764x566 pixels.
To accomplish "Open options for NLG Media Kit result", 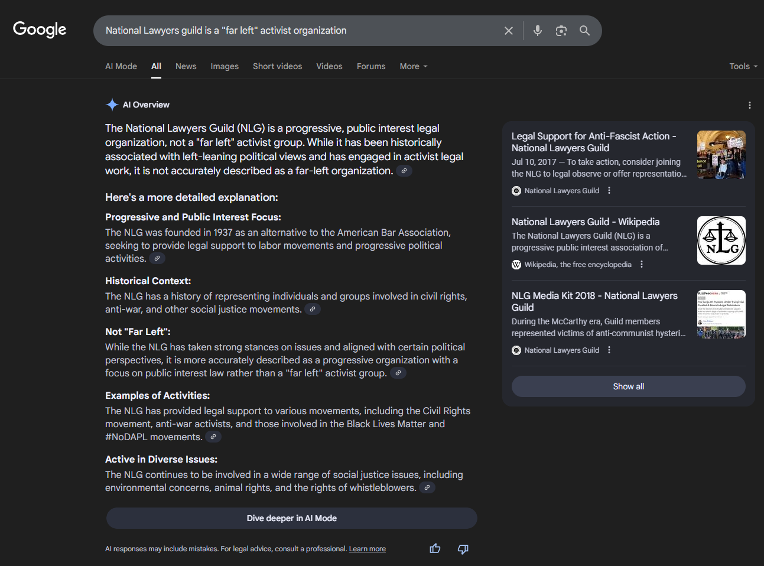I will (x=609, y=350).
